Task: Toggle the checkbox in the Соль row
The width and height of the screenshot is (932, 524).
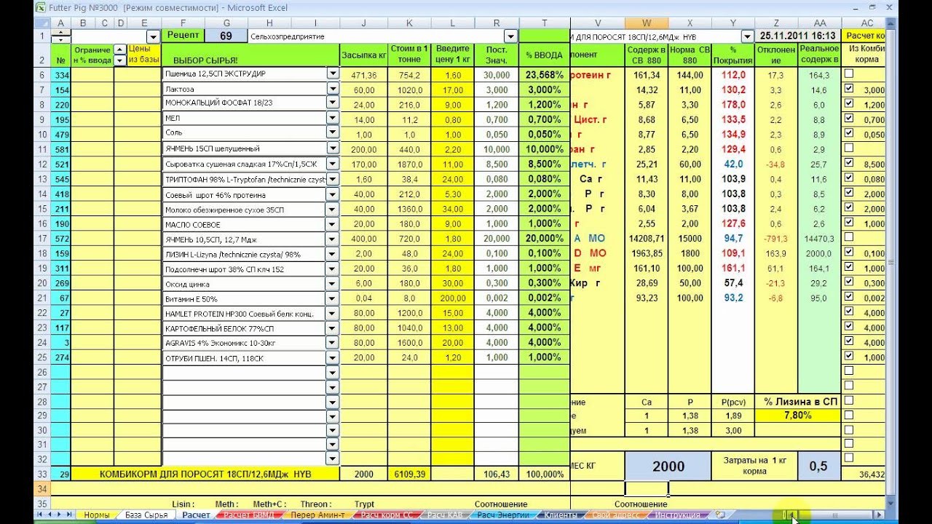Action: (849, 134)
